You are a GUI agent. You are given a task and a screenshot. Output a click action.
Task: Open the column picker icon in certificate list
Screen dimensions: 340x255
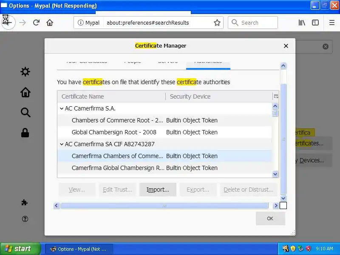point(276,96)
